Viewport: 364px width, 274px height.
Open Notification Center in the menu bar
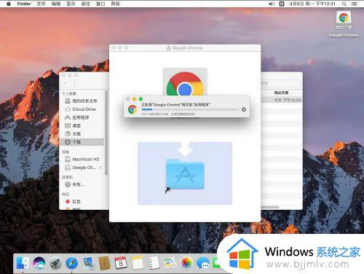point(355,4)
